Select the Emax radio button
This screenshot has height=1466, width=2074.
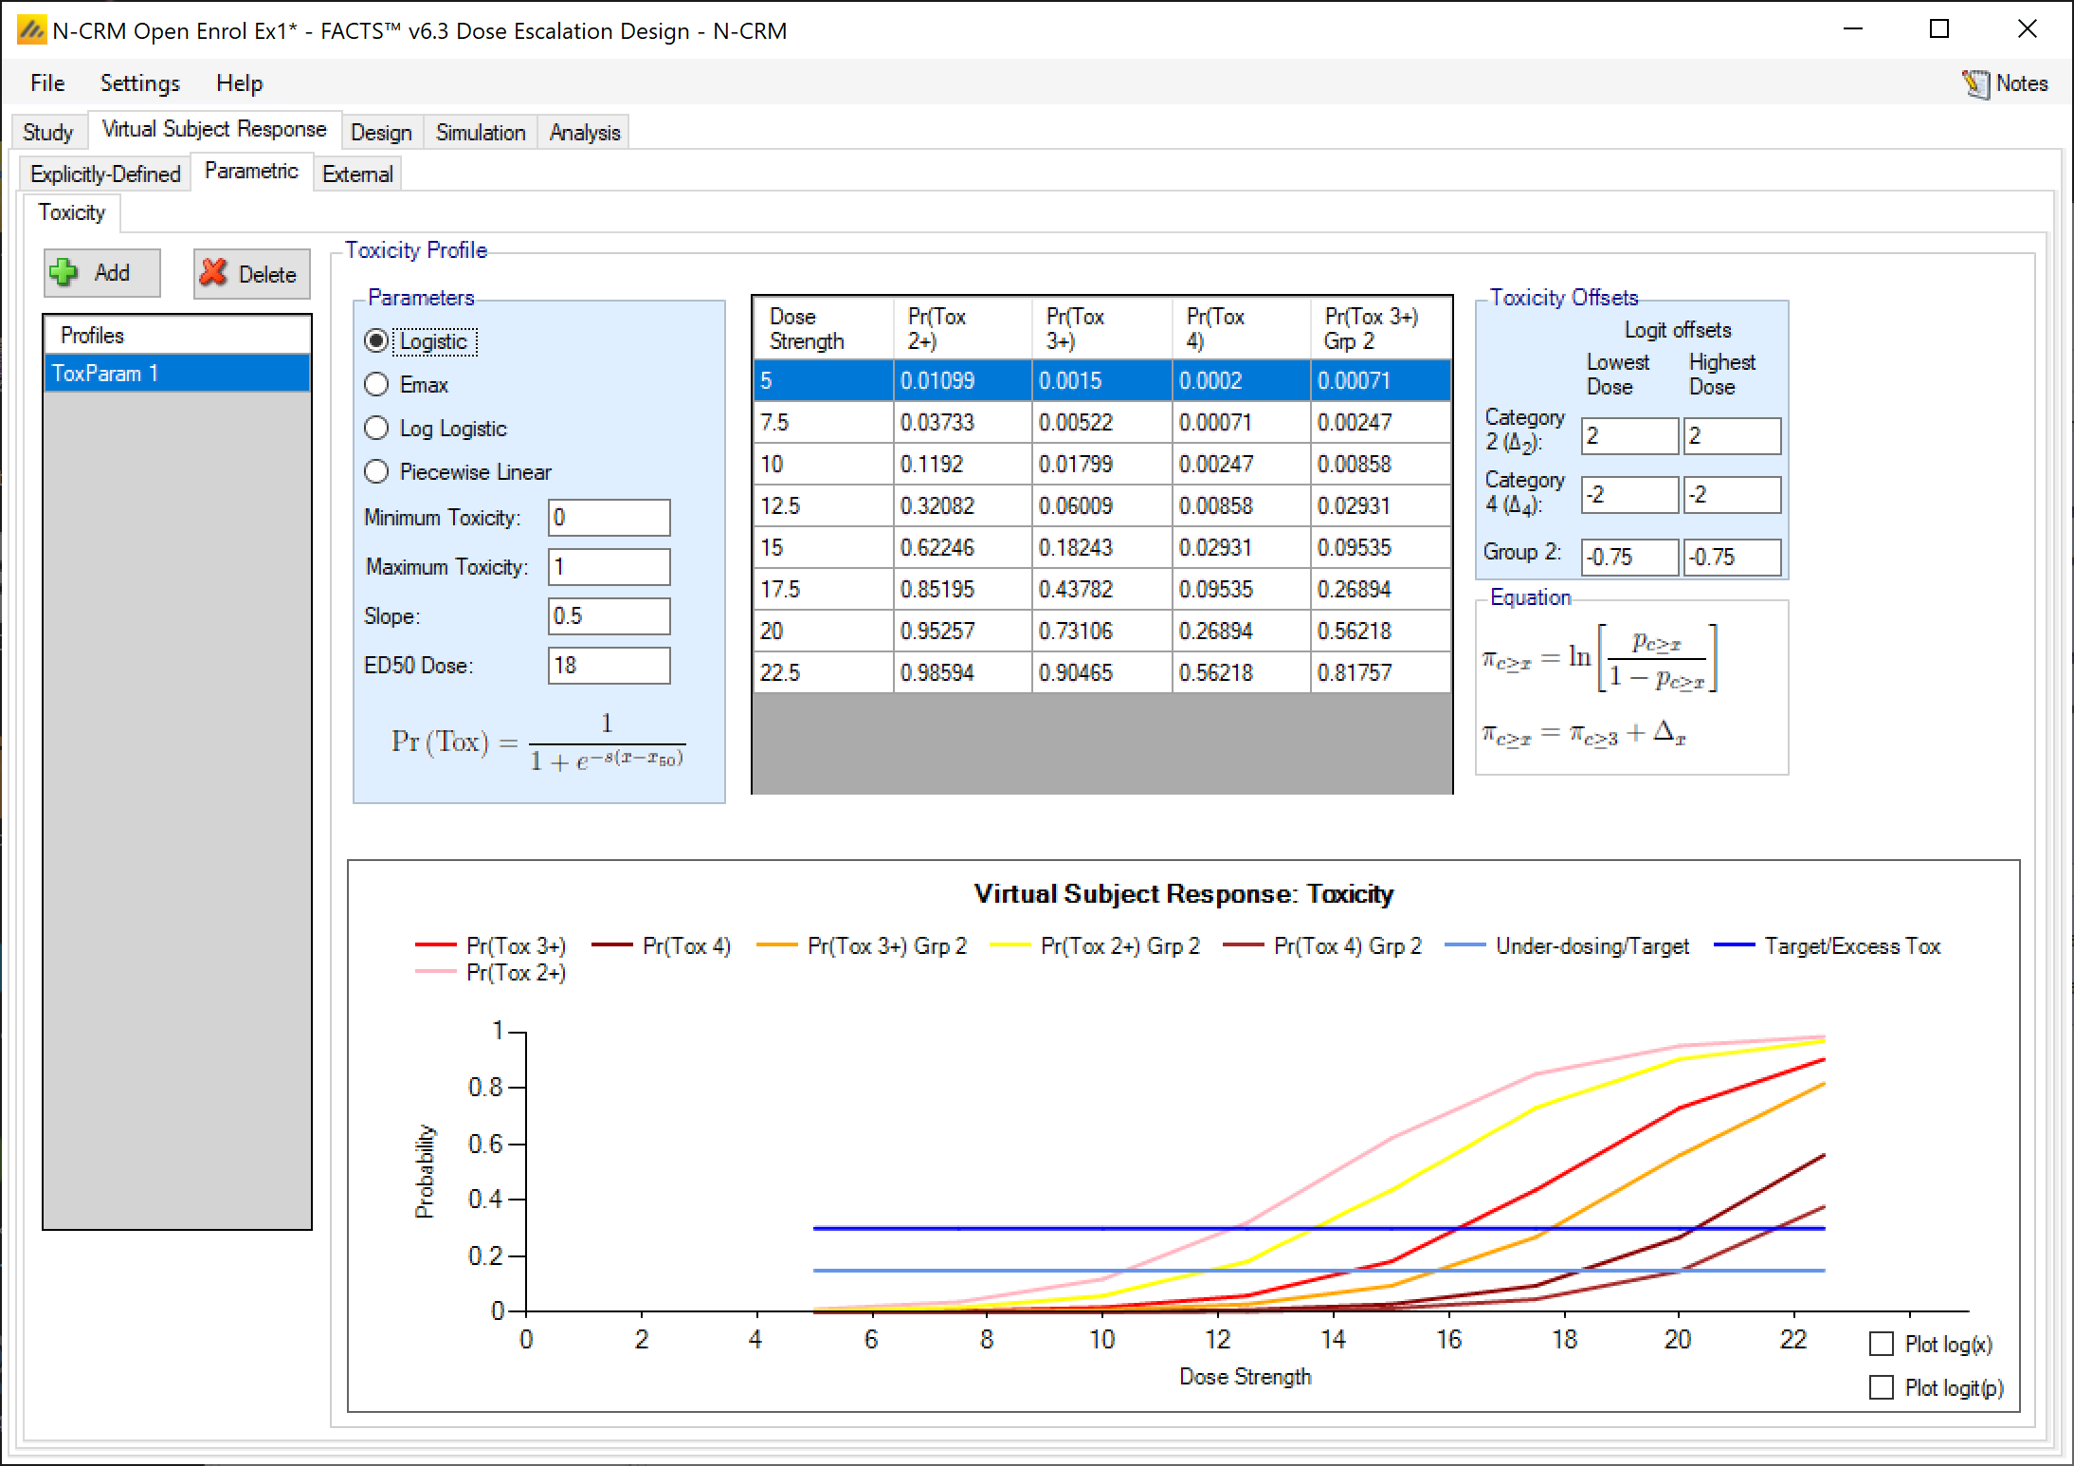377,384
